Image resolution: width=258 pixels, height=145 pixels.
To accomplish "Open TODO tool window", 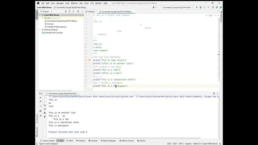I will click(x=70, y=141).
